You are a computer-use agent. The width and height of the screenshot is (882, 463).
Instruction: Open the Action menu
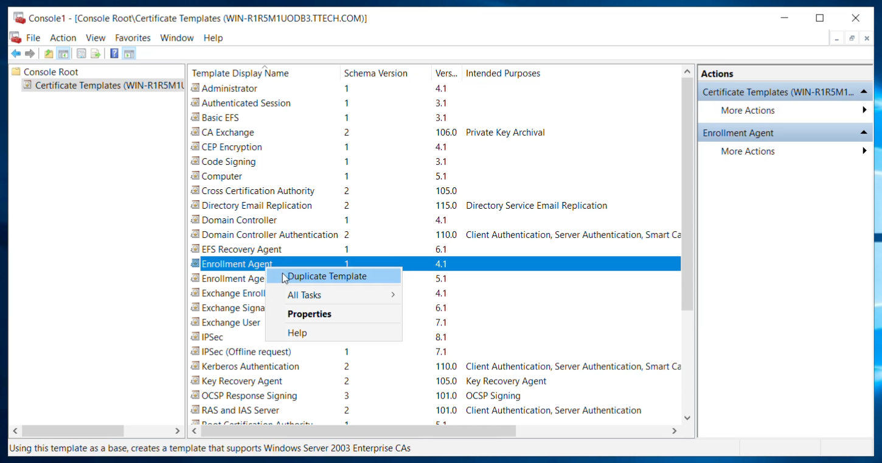point(63,38)
